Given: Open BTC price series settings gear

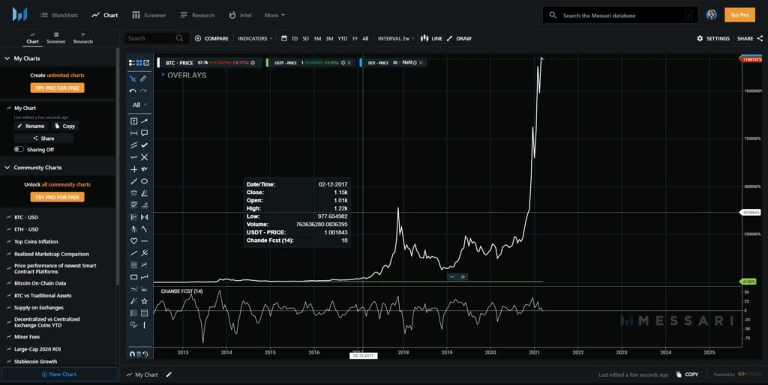Looking at the screenshot, I should (x=253, y=63).
